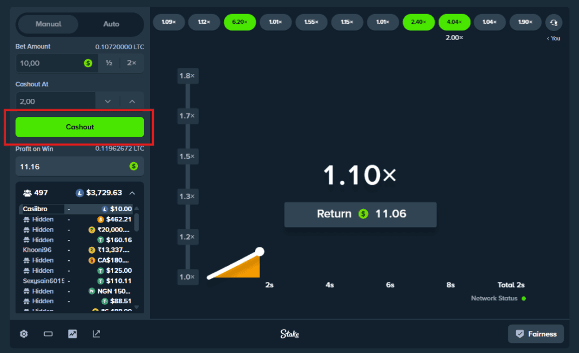This screenshot has height=353, width=579.
Task: Open the 6.20× round result
Action: 240,22
